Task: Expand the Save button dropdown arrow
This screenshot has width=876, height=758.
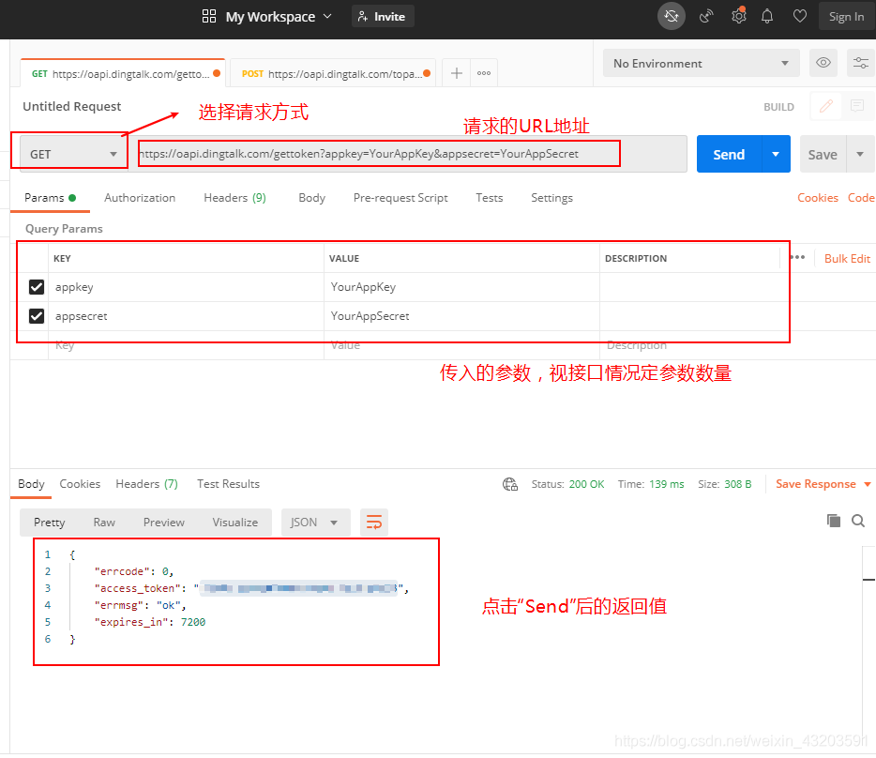Action: 860,154
